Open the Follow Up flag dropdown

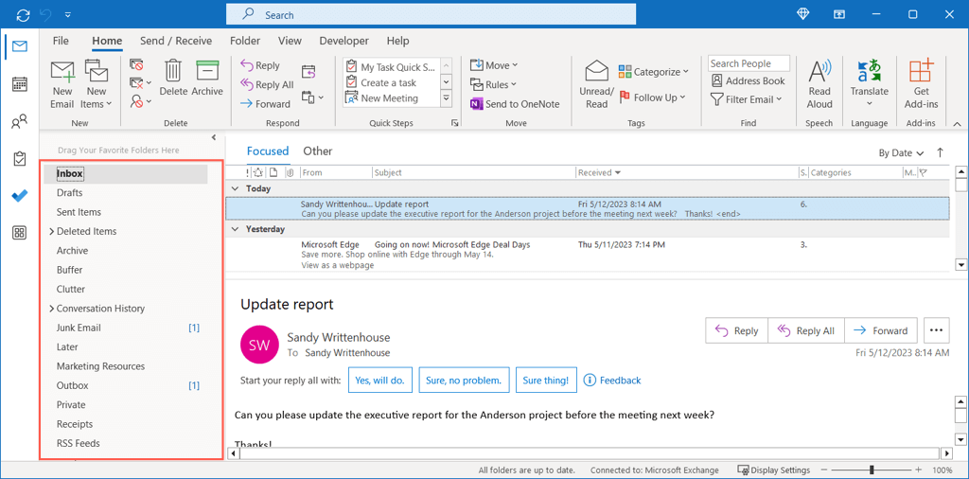coord(653,98)
